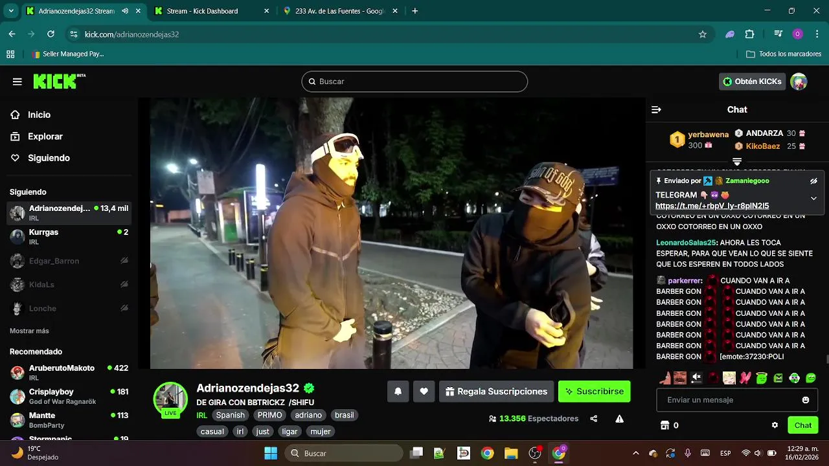
Task: Select the angry green square emote
Action: pyautogui.click(x=778, y=377)
